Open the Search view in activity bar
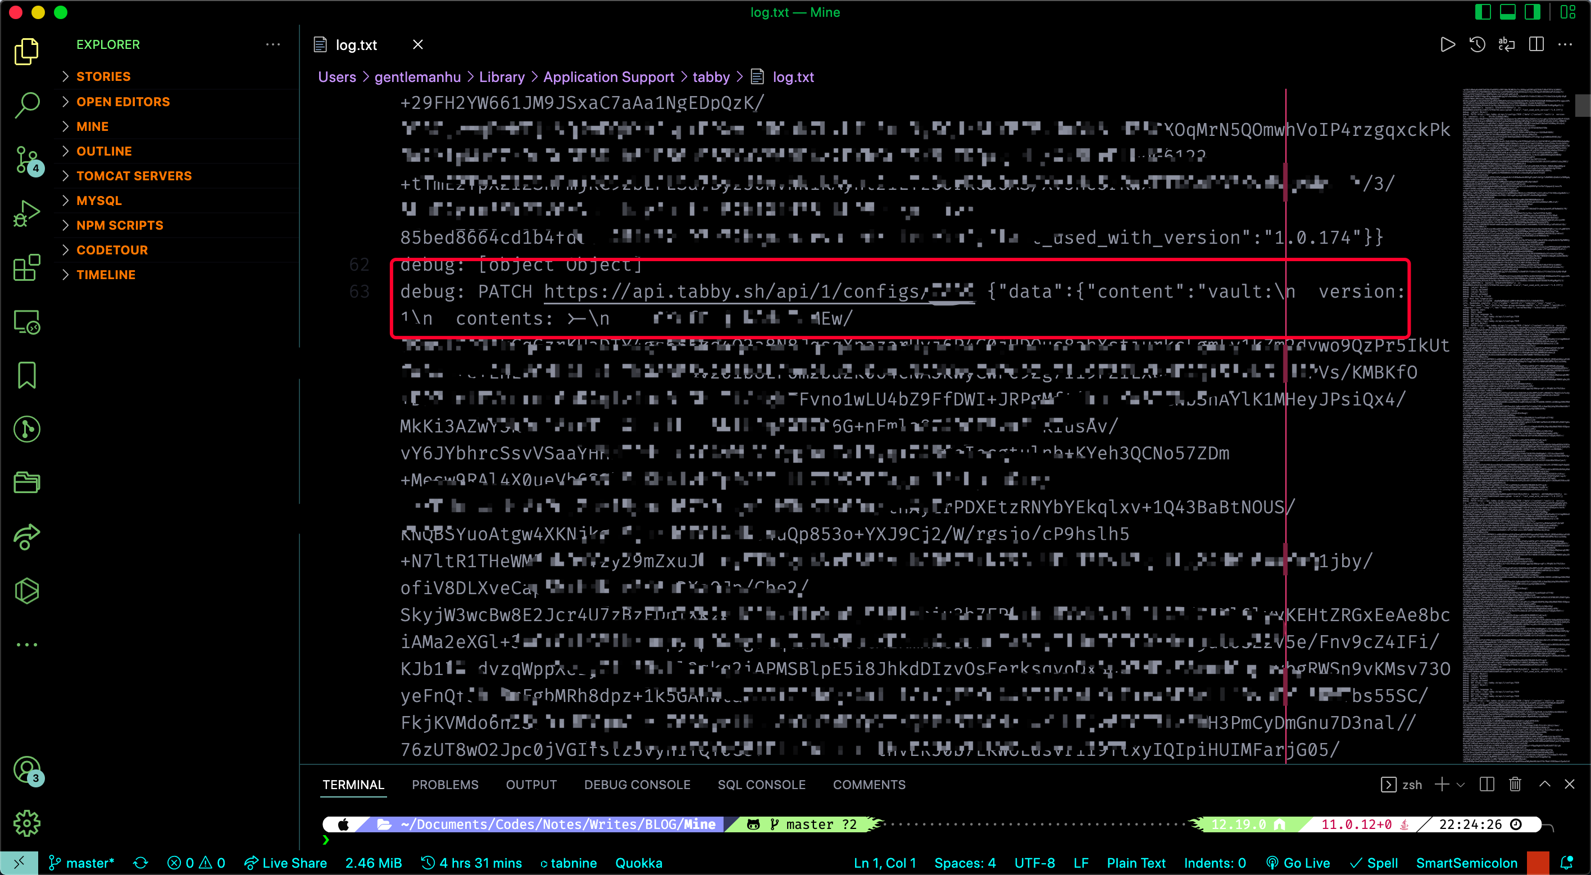The width and height of the screenshot is (1591, 875). click(x=26, y=104)
